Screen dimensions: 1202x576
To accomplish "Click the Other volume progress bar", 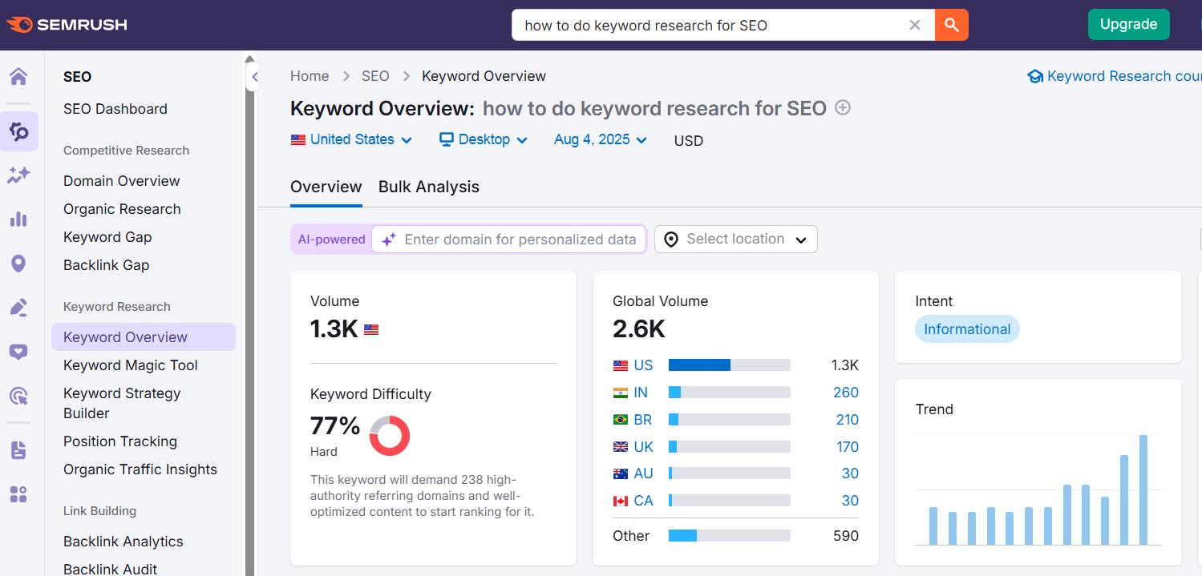I will click(x=730, y=536).
